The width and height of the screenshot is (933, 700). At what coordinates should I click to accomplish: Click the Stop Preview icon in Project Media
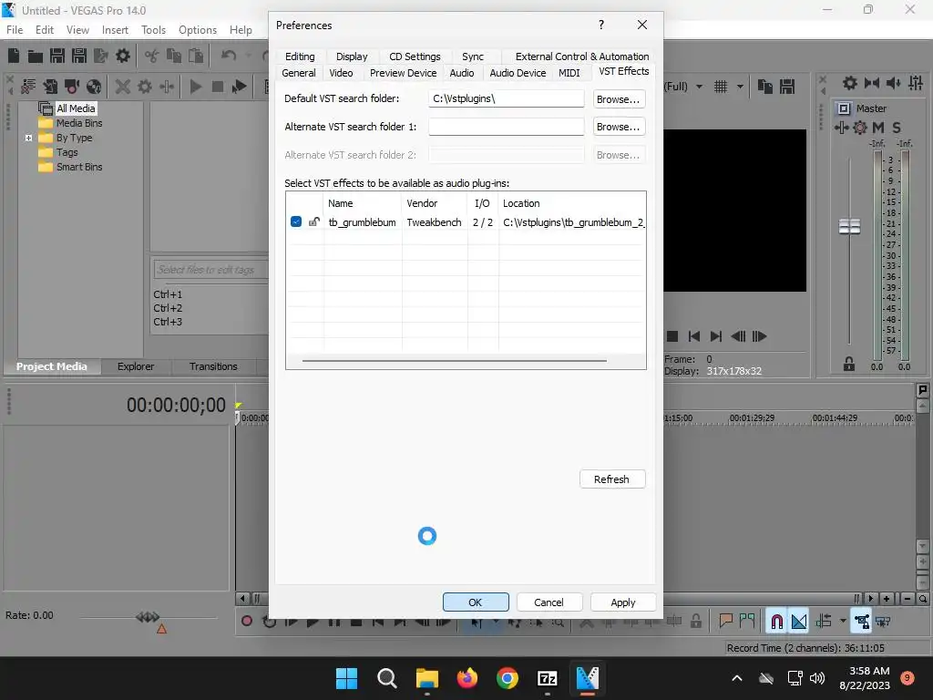click(x=218, y=87)
